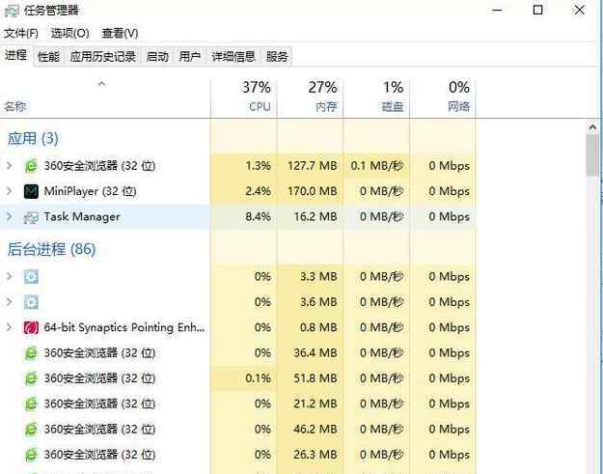
Task: Click the vertical scrollbar thumb
Action: point(592,155)
